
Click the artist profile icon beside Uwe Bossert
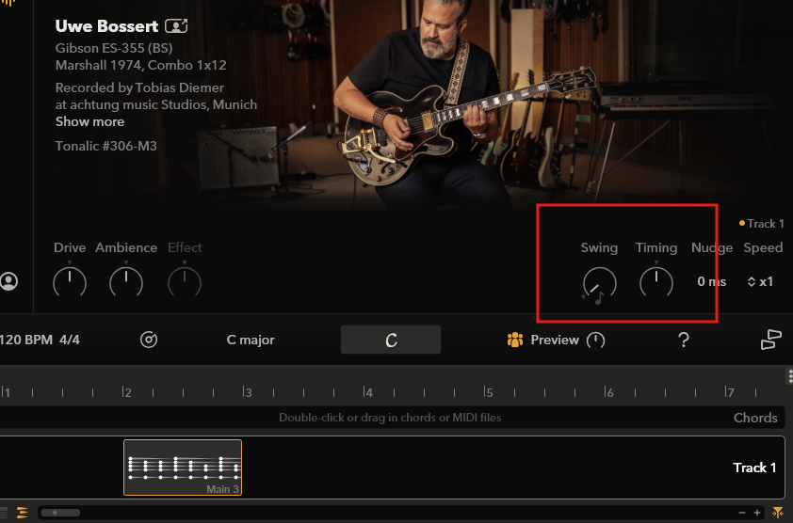[x=176, y=25]
